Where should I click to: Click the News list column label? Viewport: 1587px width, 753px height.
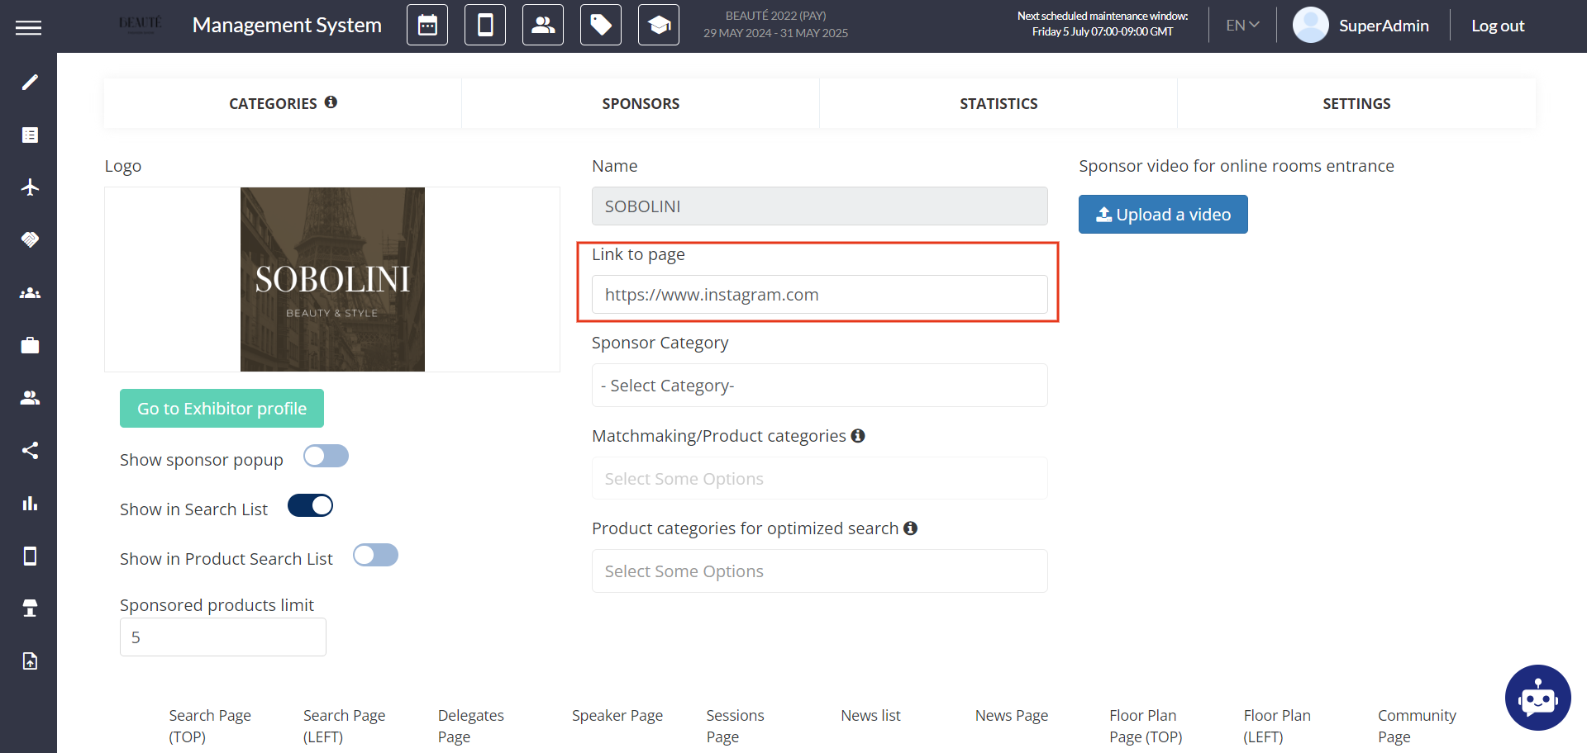870,715
